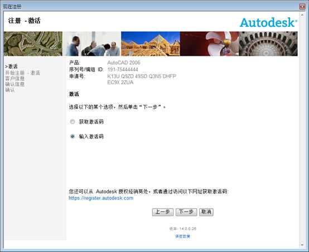Click the people meeting banner image
Viewport: 309px width, 252px height.
[x=91, y=43]
